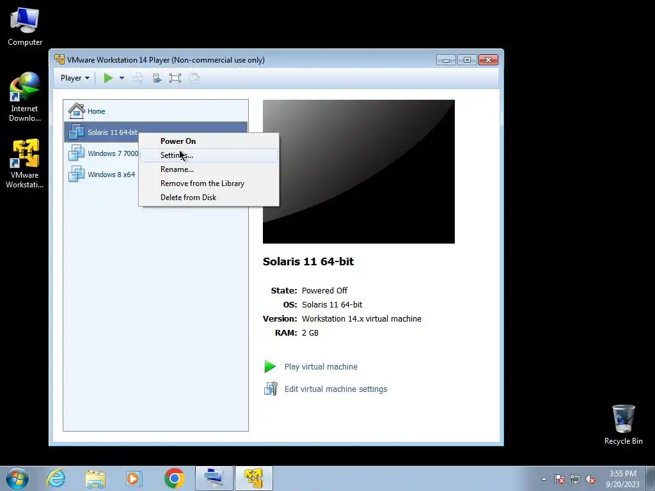Click the Solaris 11 64-bit heading text
This screenshot has height=491, width=655.
[x=308, y=261]
